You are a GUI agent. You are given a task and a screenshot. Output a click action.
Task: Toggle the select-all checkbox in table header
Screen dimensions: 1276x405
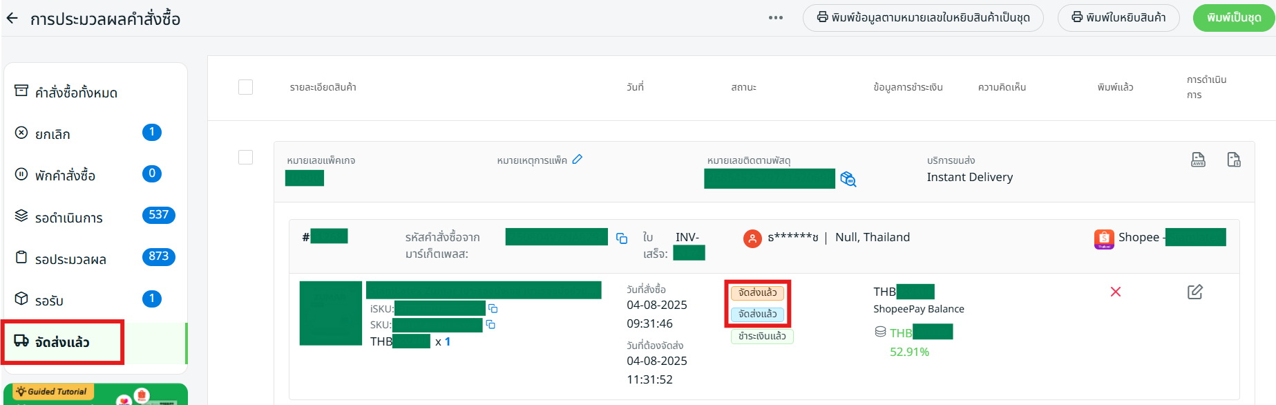245,87
